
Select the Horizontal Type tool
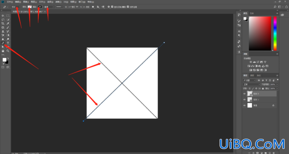tap(8, 43)
